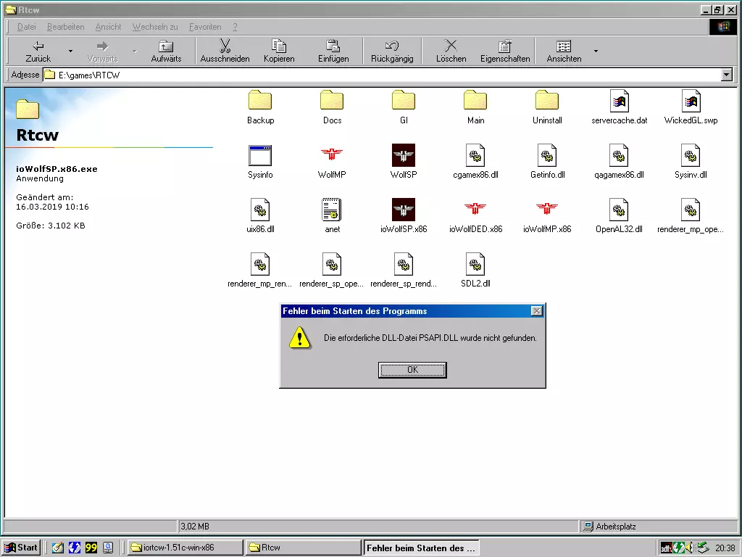Click the Zurück back toolbar button

pyautogui.click(x=38, y=51)
